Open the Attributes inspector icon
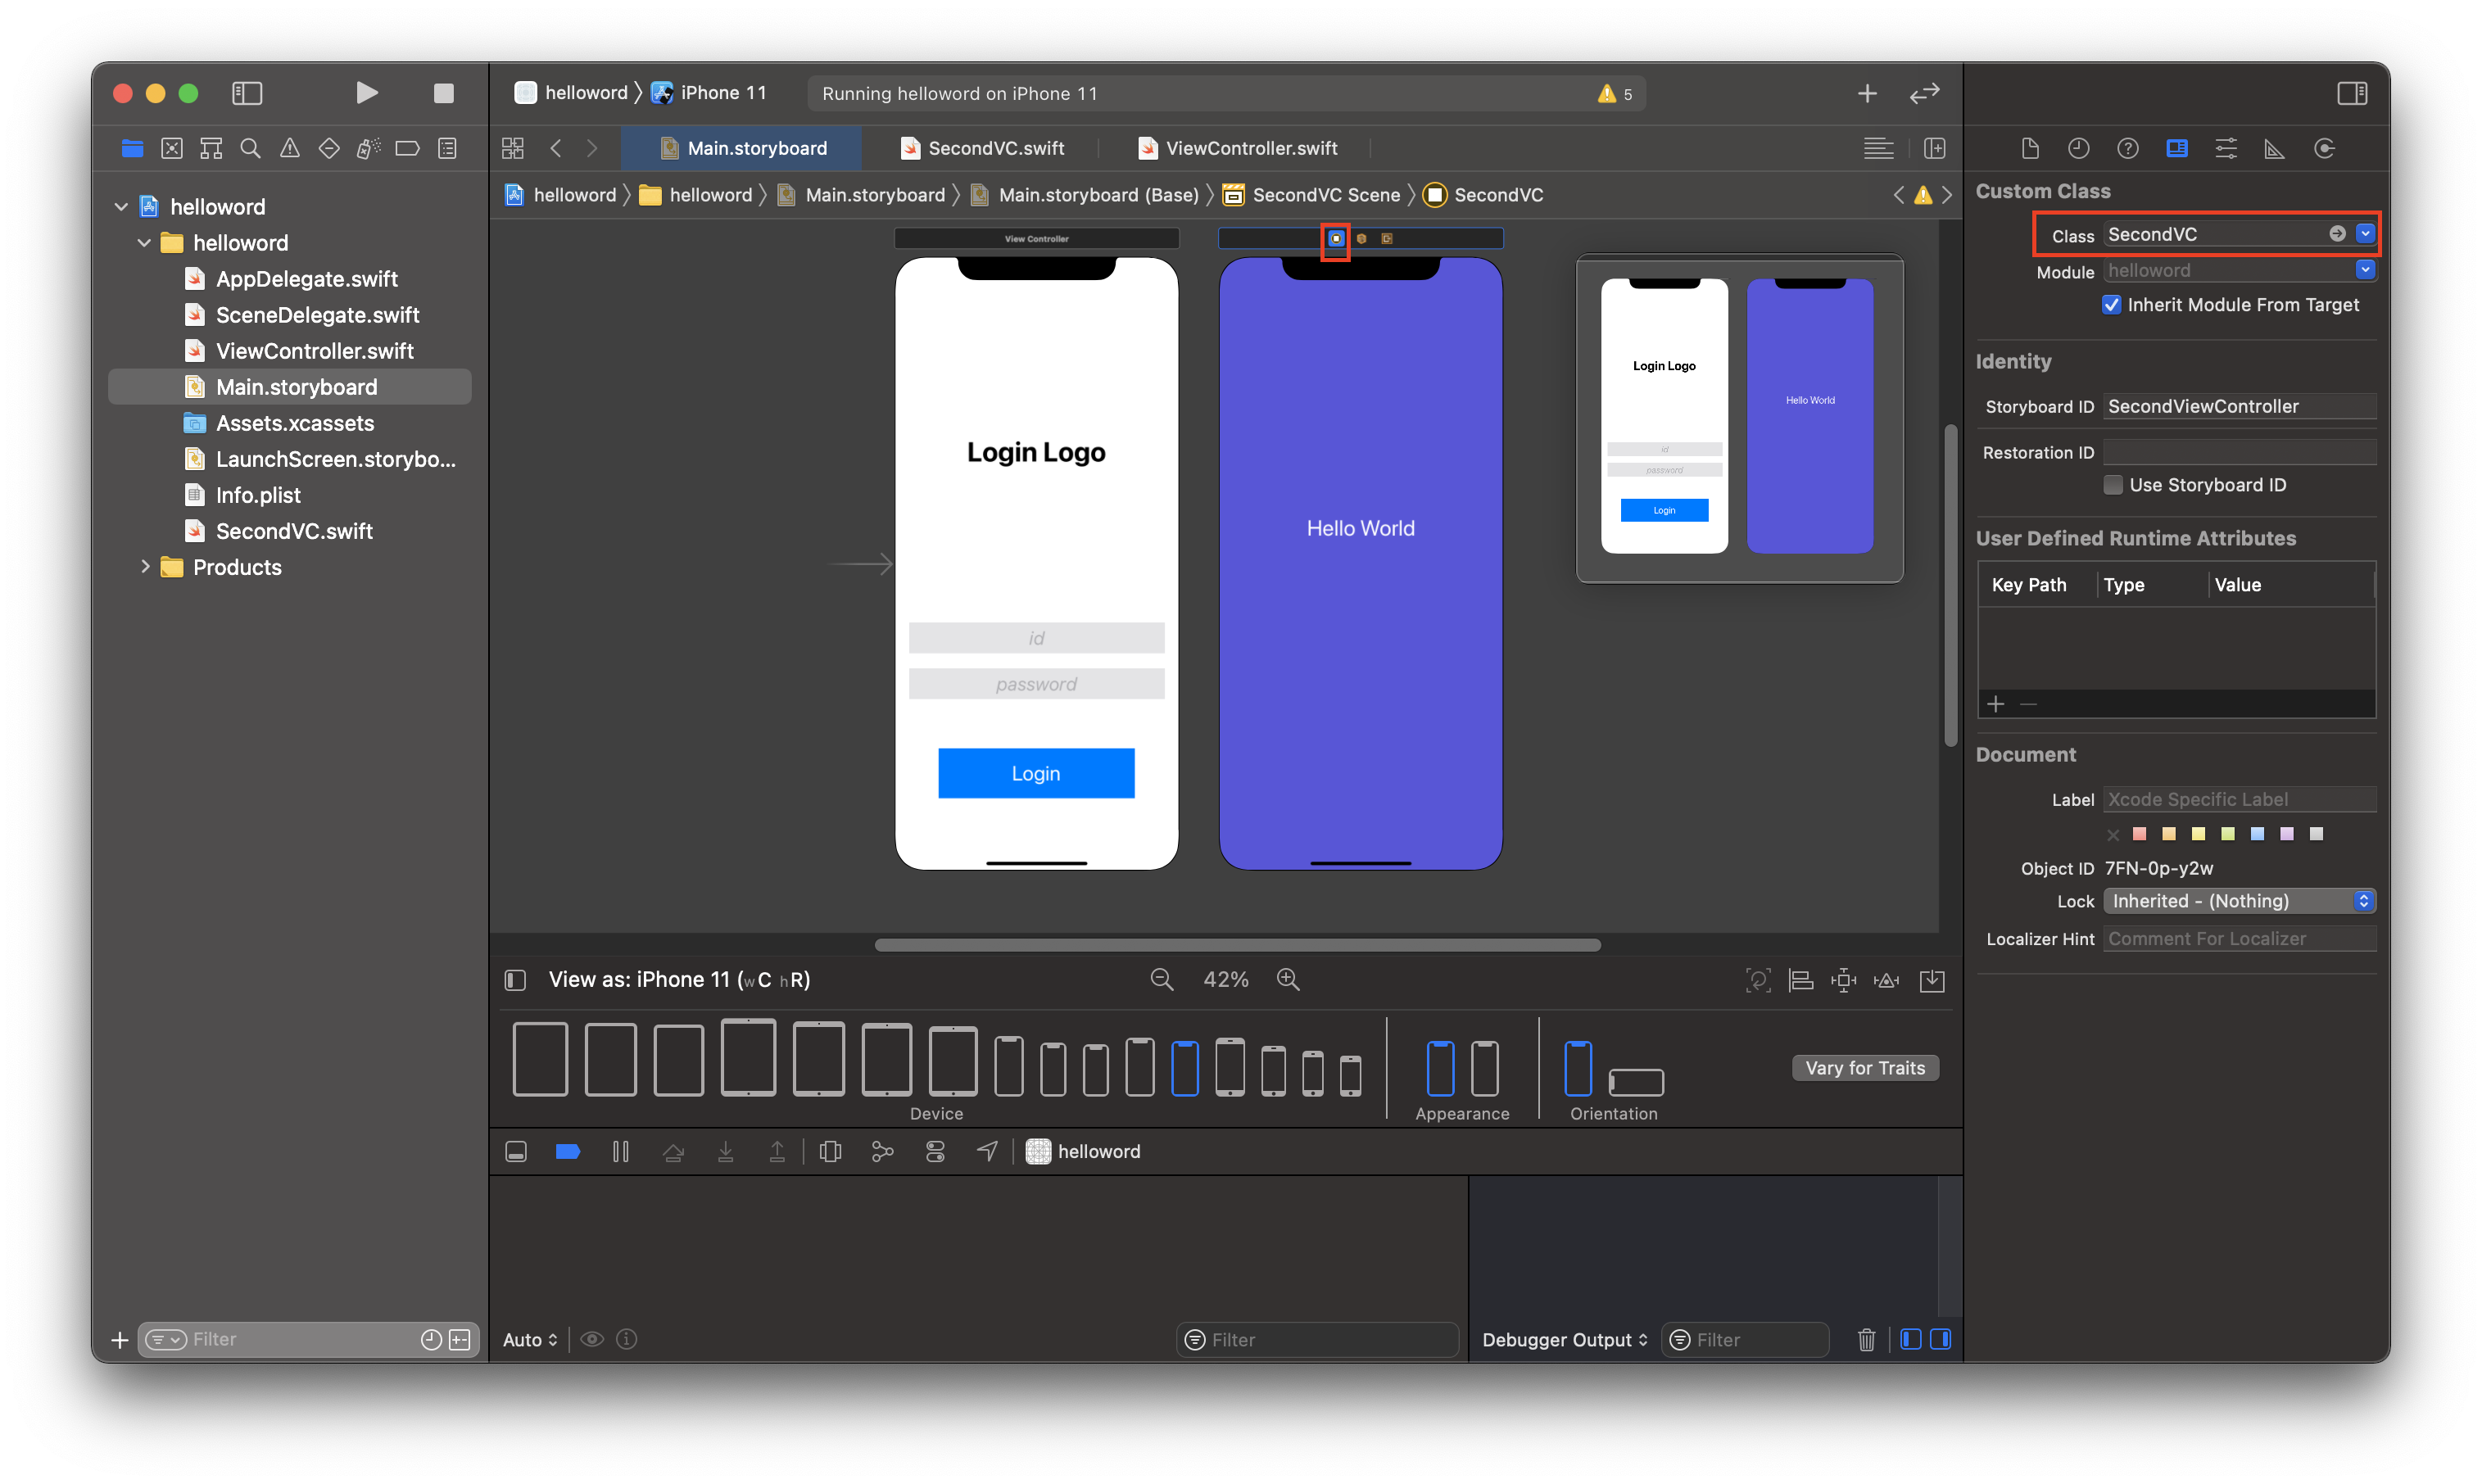The height and width of the screenshot is (1484, 2482). [x=2225, y=149]
